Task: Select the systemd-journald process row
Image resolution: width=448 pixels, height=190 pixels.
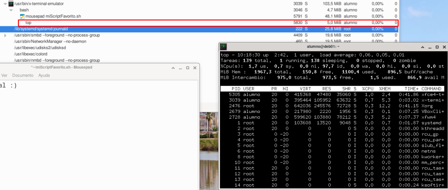Action: click(x=131, y=29)
